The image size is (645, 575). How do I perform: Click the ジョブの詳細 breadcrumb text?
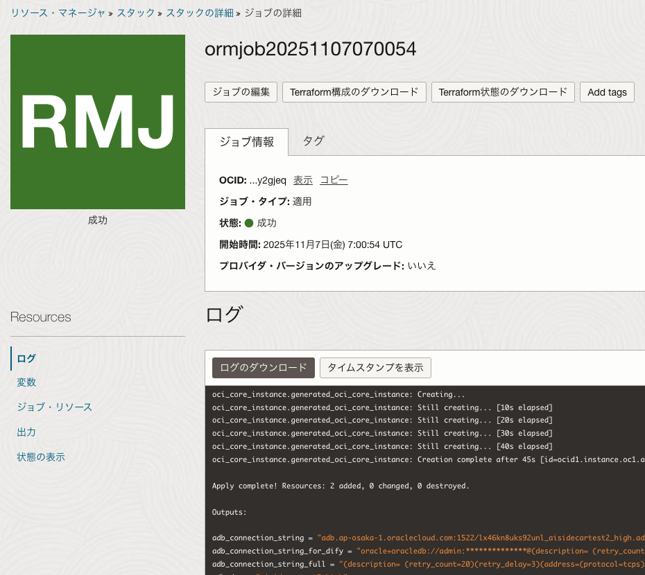pyautogui.click(x=273, y=12)
